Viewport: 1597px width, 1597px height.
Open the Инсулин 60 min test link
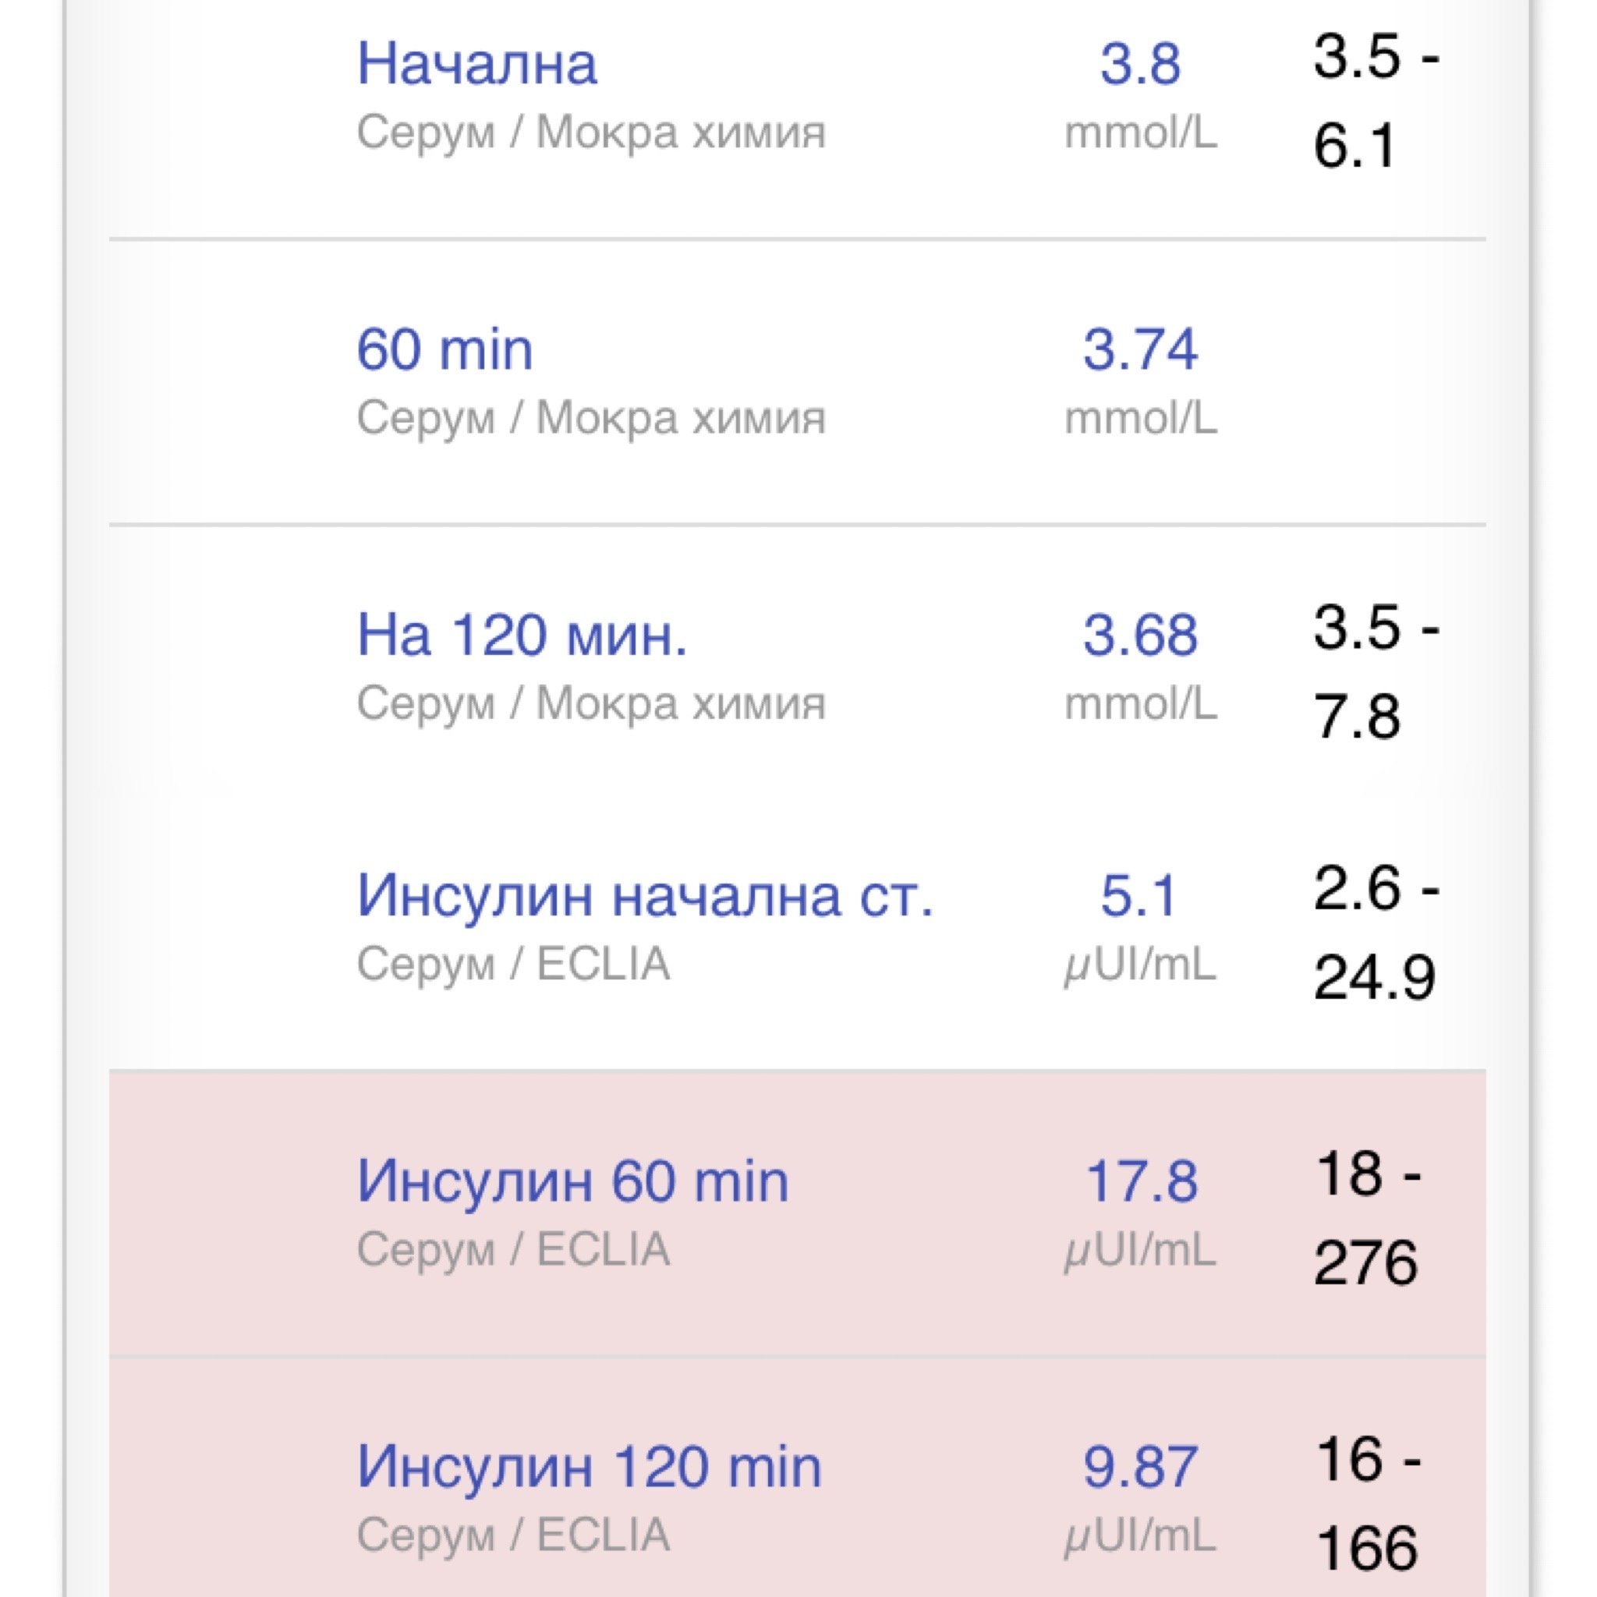pos(572,1181)
